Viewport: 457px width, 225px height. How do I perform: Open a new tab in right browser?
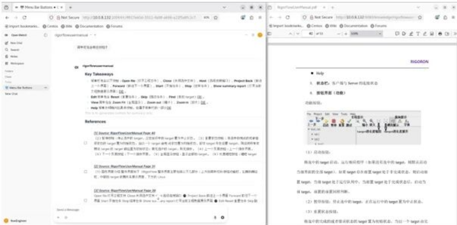(332, 7)
